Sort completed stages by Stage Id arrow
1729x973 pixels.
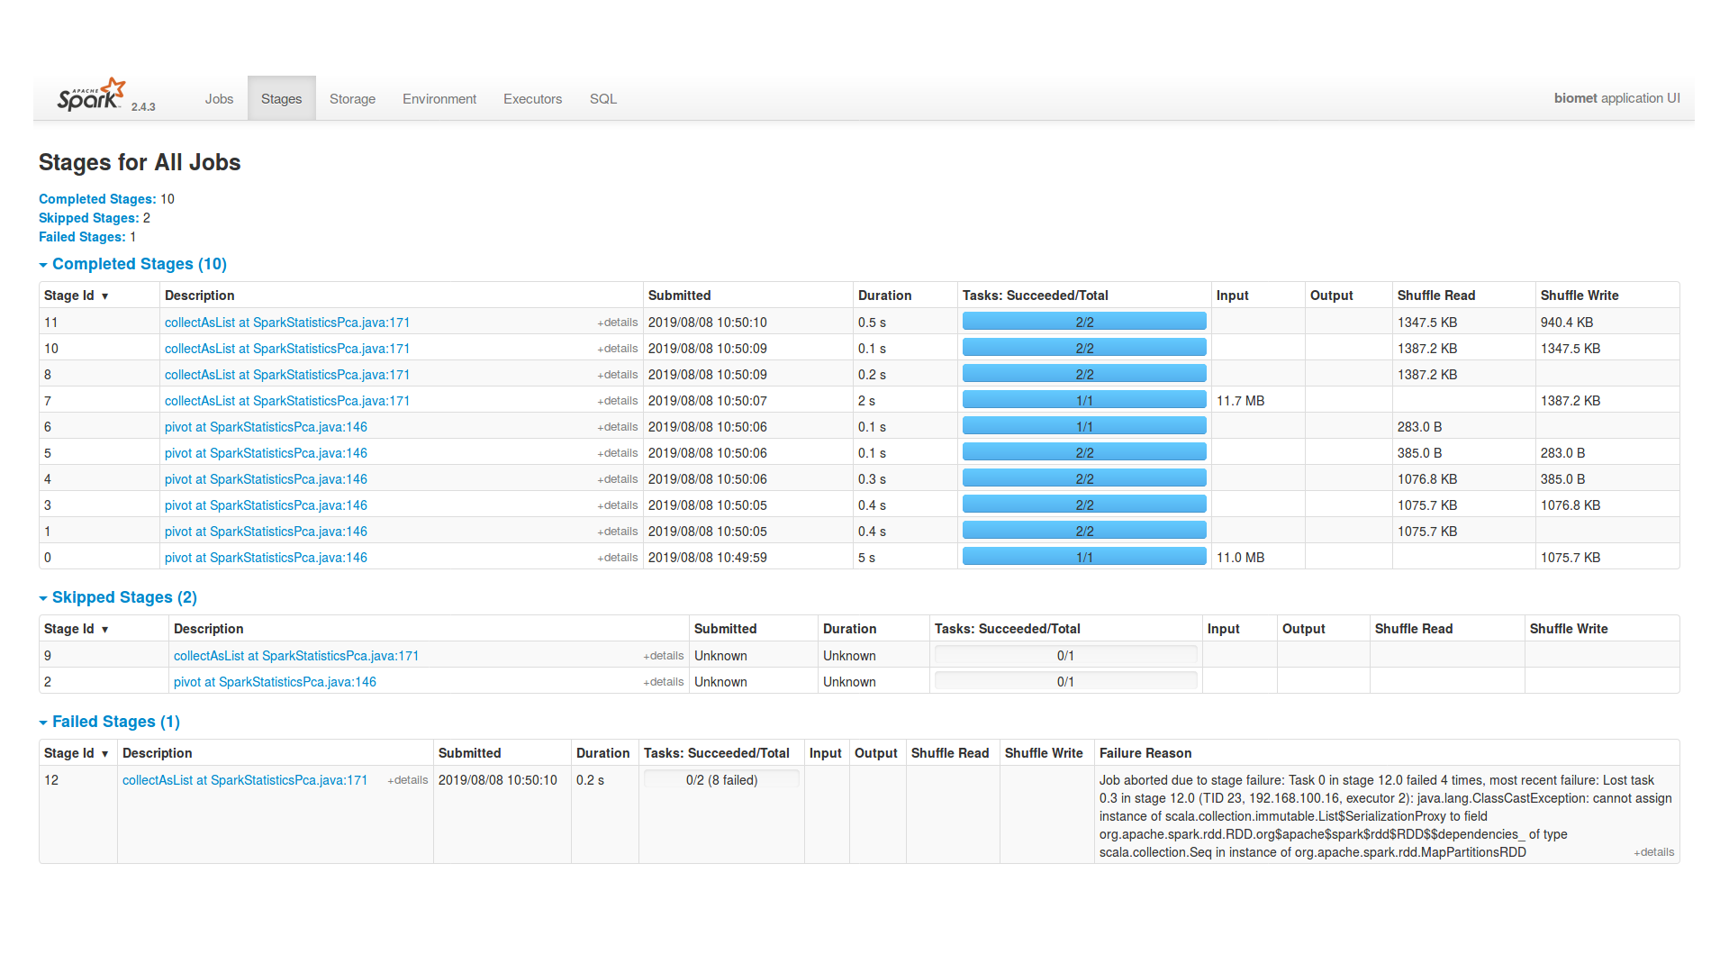pyautogui.click(x=104, y=296)
